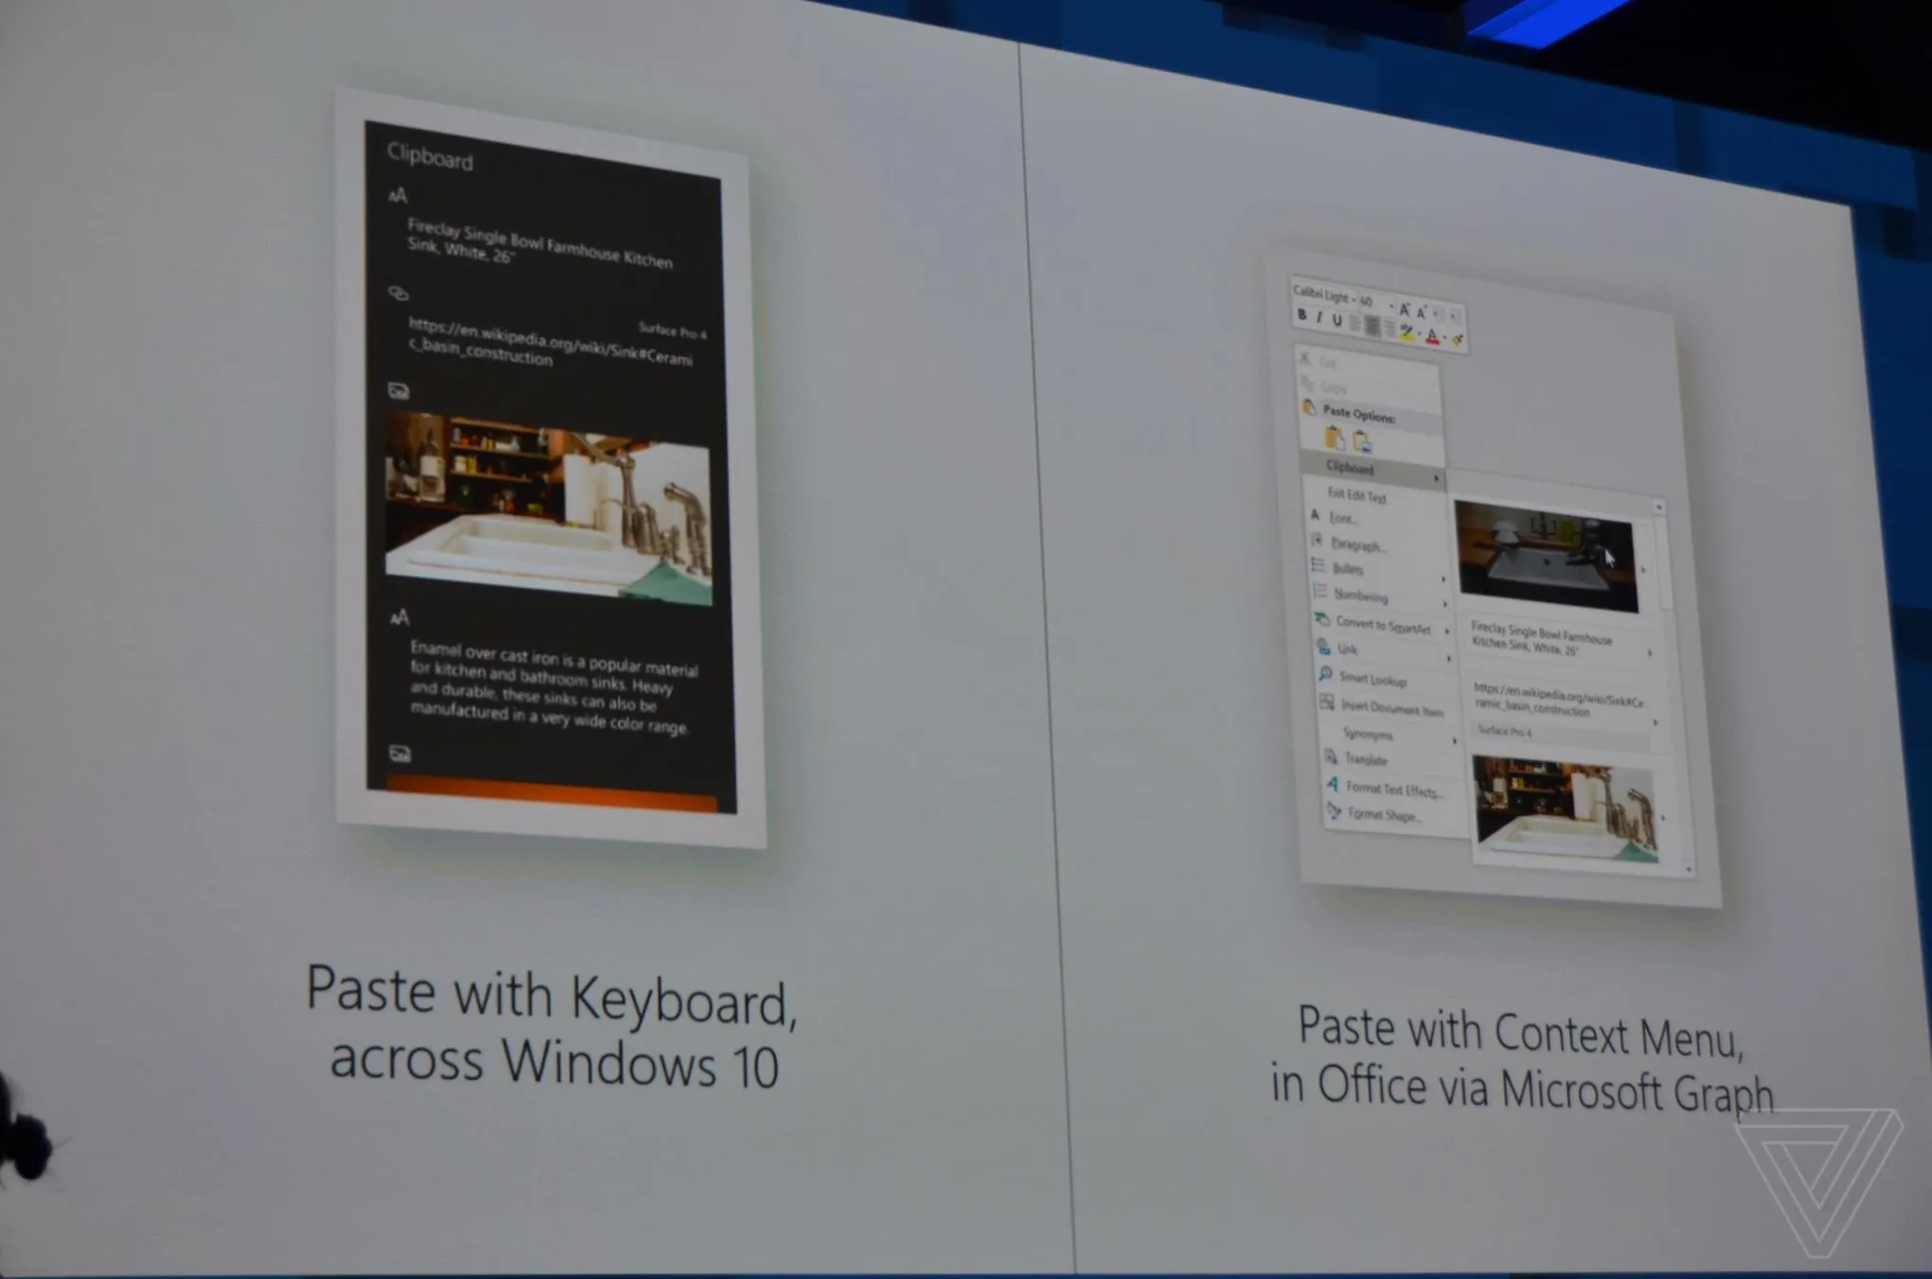Viewport: 1932px width, 1279px height.
Task: Toggle Italic in the mini toolbar
Action: tap(1319, 318)
